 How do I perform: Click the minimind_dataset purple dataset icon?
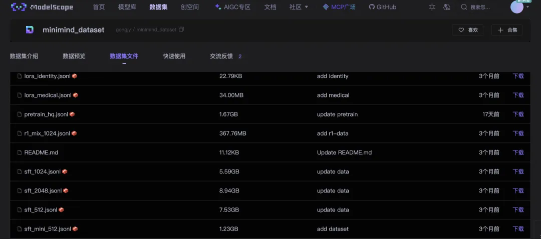click(30, 30)
